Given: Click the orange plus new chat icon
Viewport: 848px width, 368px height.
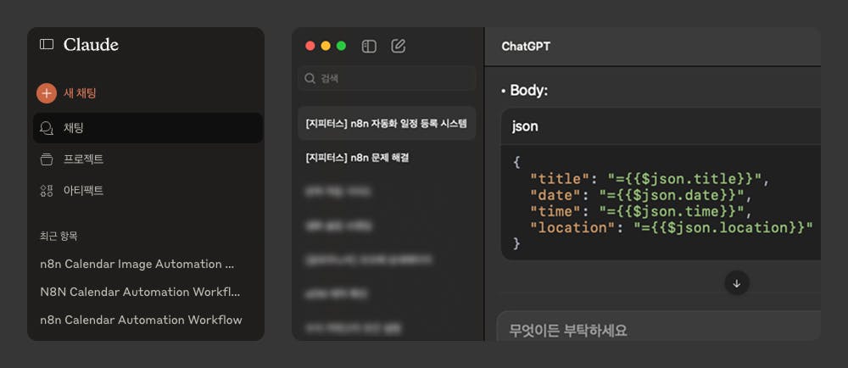Looking at the screenshot, I should (x=47, y=93).
